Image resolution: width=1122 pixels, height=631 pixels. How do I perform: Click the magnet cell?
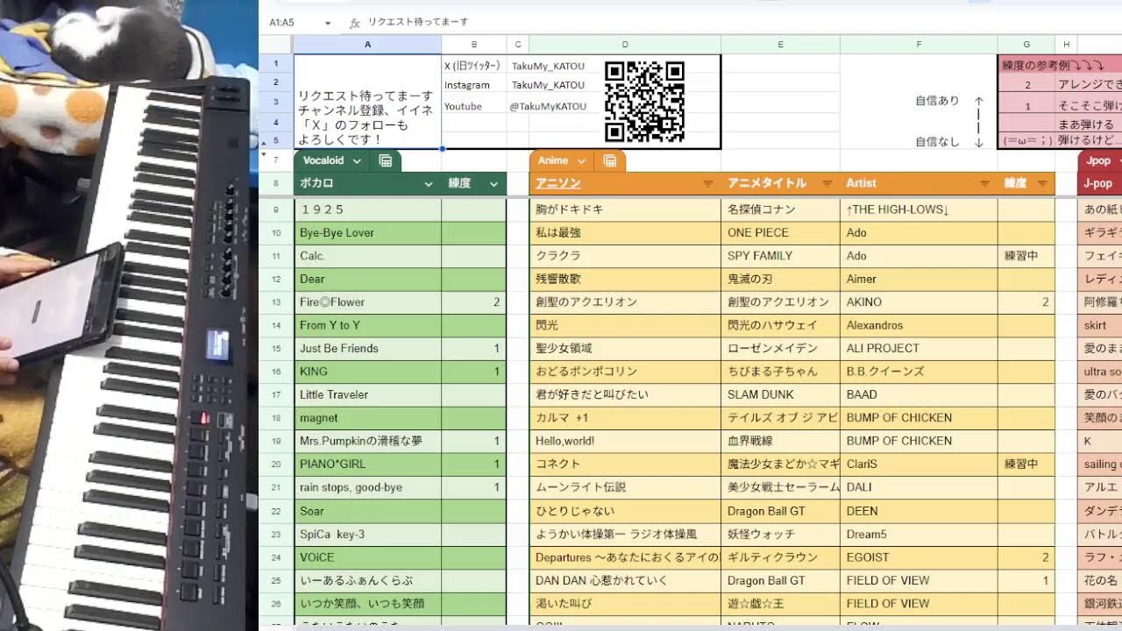click(367, 418)
